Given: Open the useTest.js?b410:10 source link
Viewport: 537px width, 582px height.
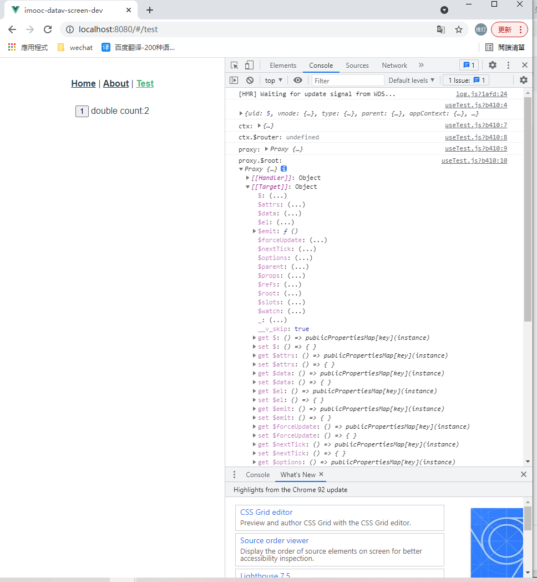Looking at the screenshot, I should point(474,160).
